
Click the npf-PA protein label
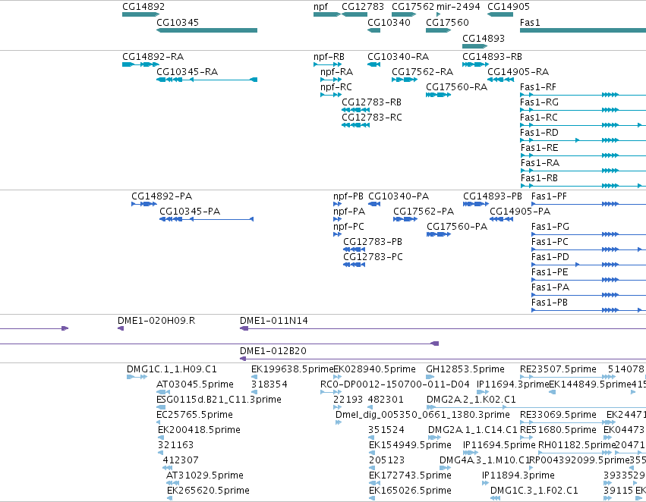(349, 211)
